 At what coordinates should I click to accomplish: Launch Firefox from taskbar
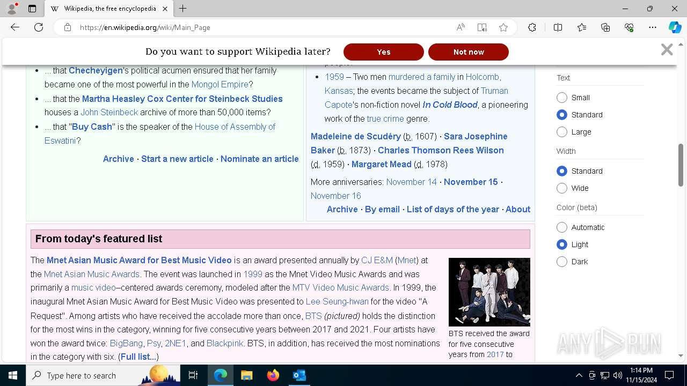point(273,375)
